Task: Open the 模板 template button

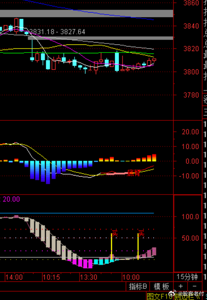Action: (161, 286)
